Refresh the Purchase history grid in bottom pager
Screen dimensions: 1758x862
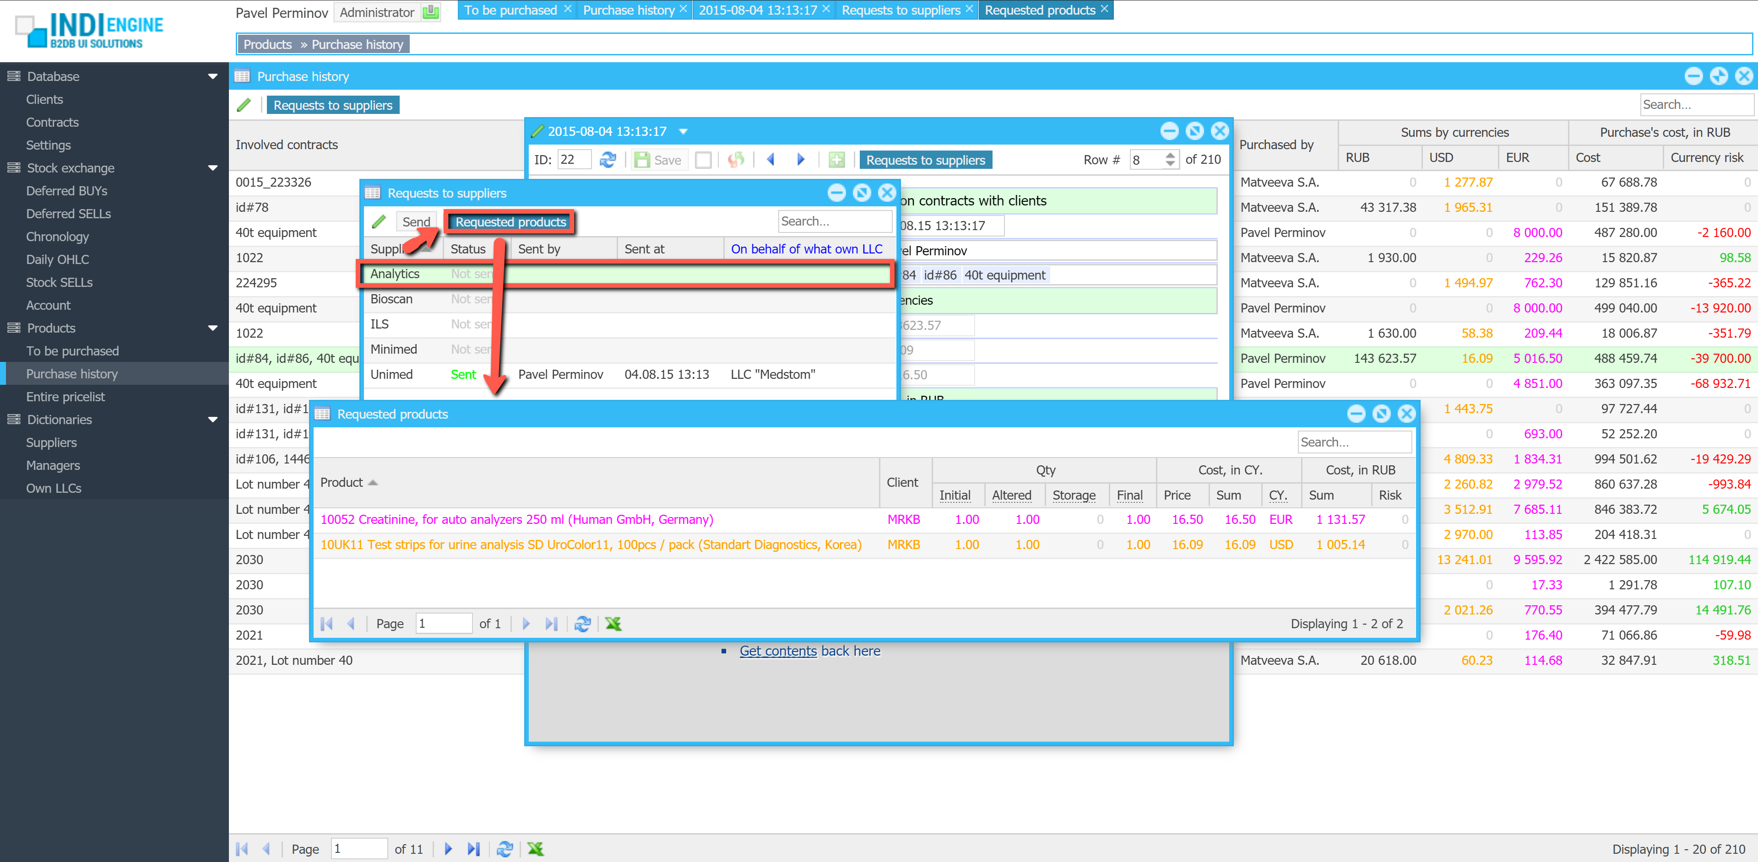point(505,849)
